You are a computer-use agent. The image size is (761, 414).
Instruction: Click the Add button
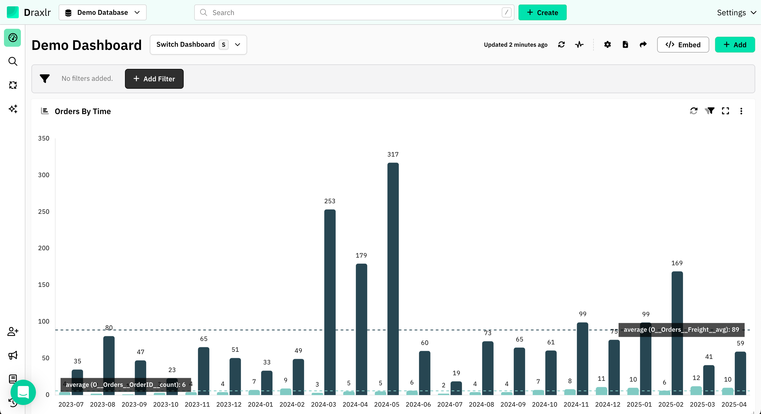click(735, 45)
